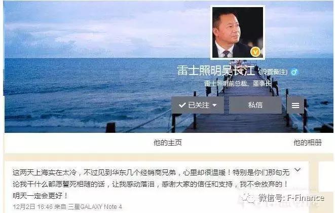Click the checkmark on 已关注 button

pyautogui.click(x=182, y=105)
